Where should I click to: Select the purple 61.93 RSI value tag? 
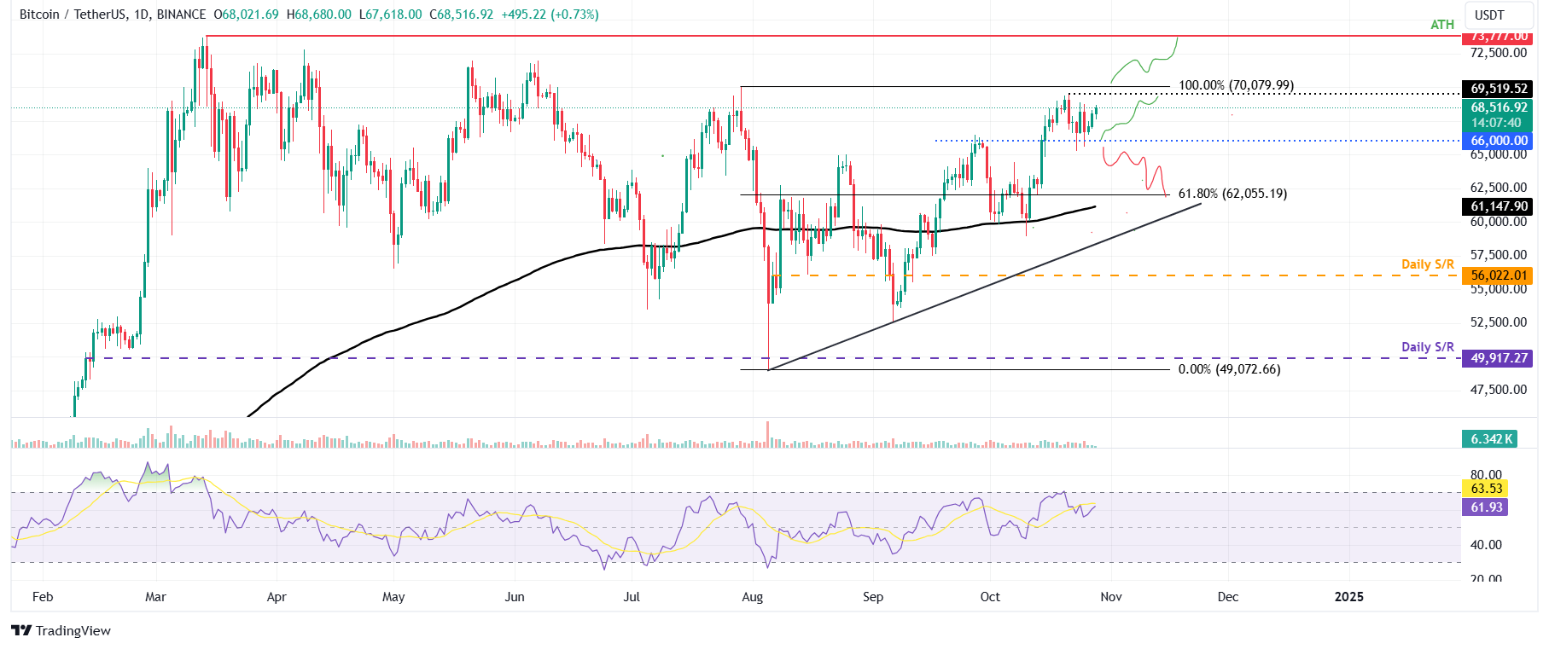pyautogui.click(x=1485, y=507)
